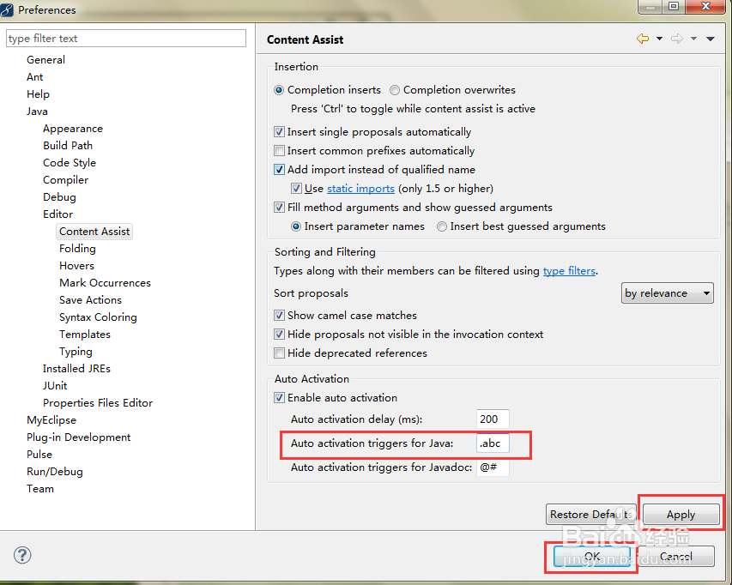The width and height of the screenshot is (732, 585).
Task: Toggle Hide proposals not visible checkbox
Action: click(279, 334)
